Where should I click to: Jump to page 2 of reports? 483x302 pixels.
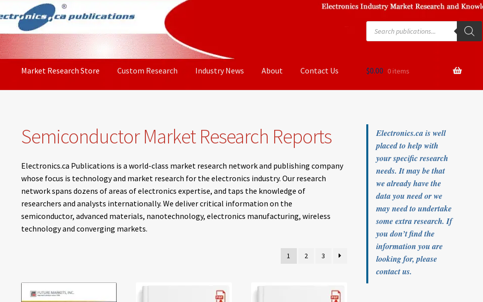pyautogui.click(x=306, y=256)
